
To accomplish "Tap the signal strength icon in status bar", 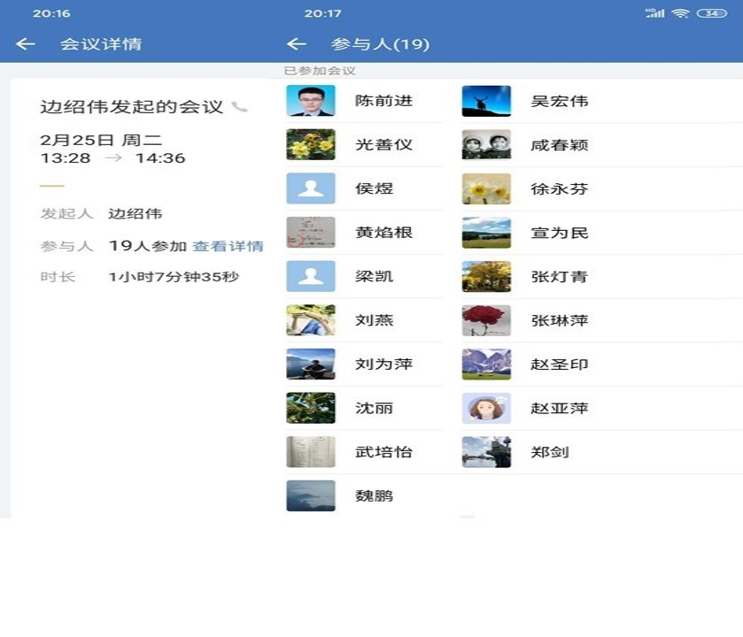I will [x=655, y=13].
